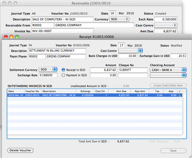Viewport: 192px width, 158px height.
Task: Click the Exchange Rate field showing 0.588000
Action: (x=48, y=75)
